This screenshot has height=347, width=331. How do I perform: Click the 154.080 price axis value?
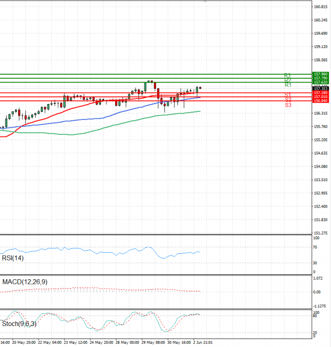(321, 166)
